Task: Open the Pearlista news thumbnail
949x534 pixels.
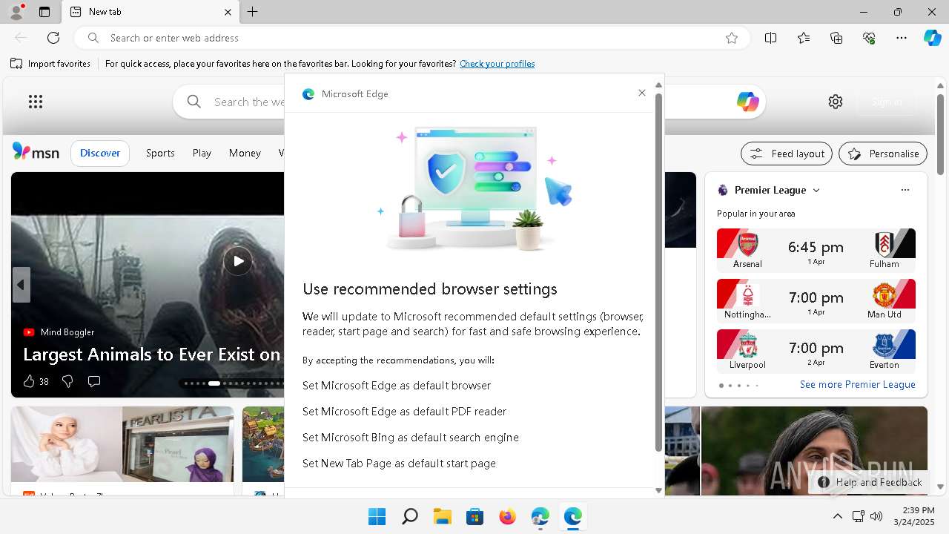Action: [122, 445]
